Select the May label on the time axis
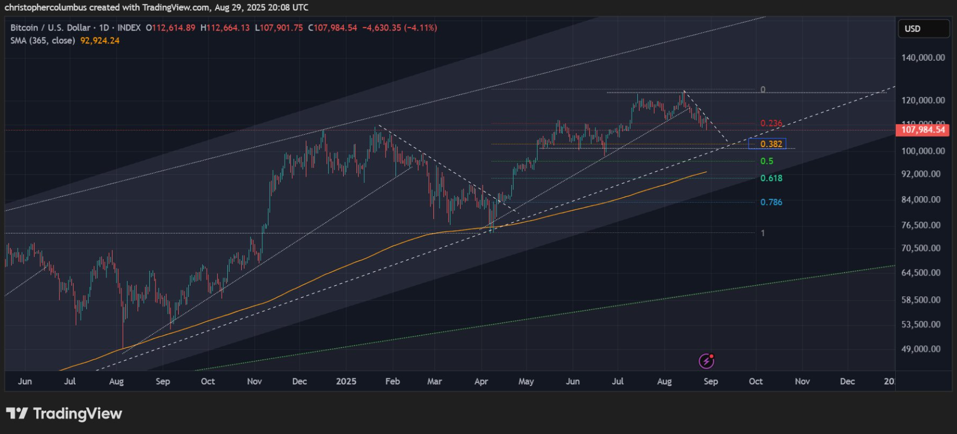 pos(526,382)
